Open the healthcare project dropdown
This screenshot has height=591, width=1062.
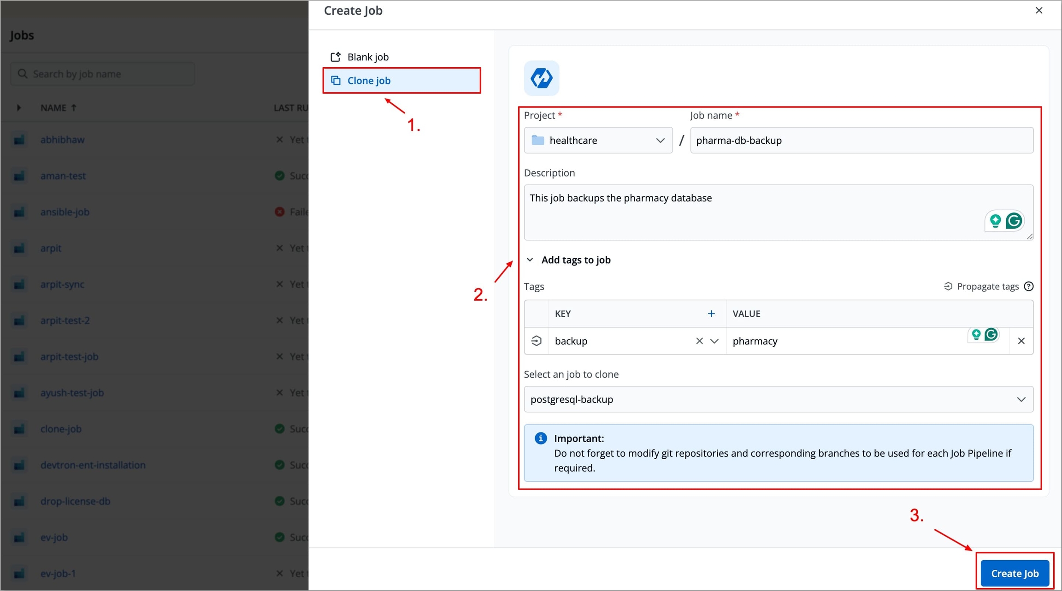(x=598, y=141)
